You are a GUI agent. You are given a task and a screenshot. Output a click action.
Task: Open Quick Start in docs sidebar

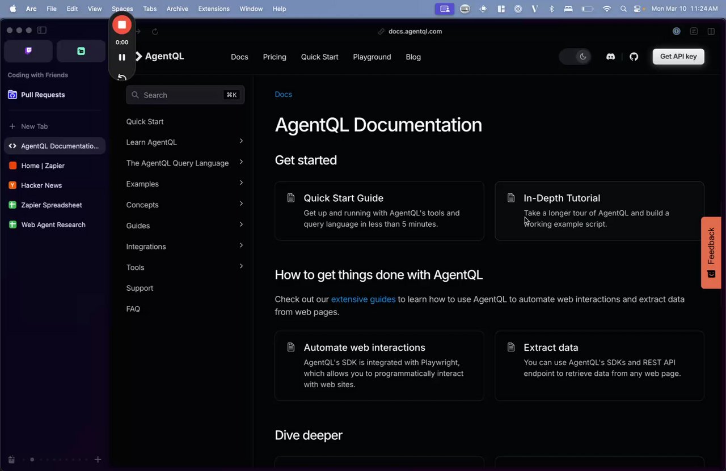pyautogui.click(x=145, y=121)
